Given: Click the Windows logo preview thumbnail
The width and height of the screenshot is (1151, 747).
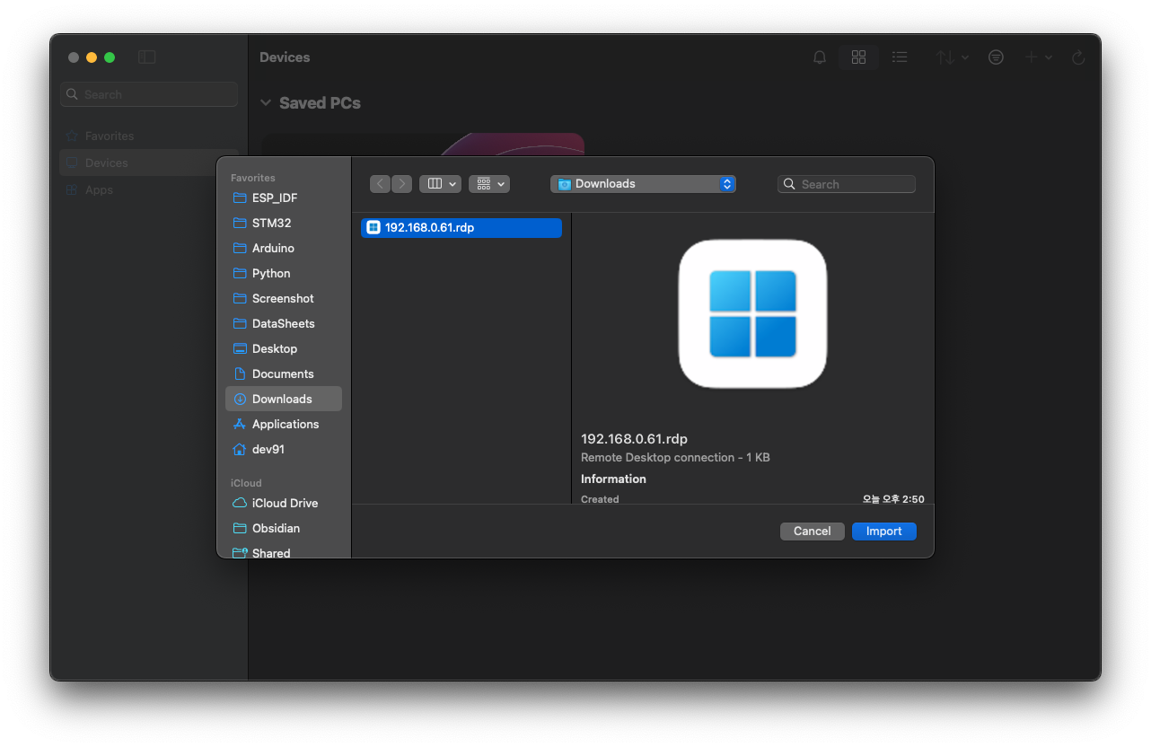Looking at the screenshot, I should click(x=752, y=313).
